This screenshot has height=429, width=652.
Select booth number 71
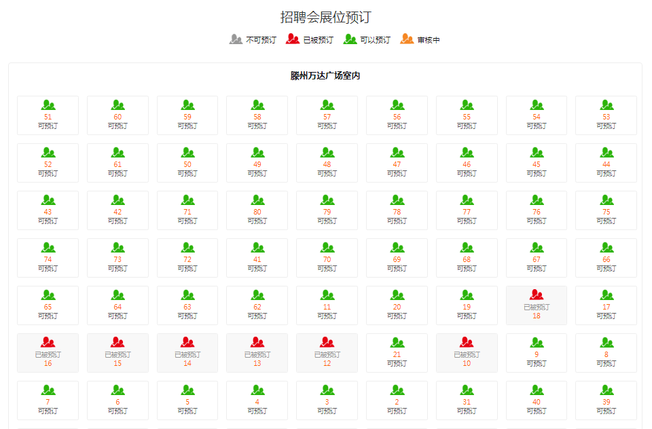187,210
